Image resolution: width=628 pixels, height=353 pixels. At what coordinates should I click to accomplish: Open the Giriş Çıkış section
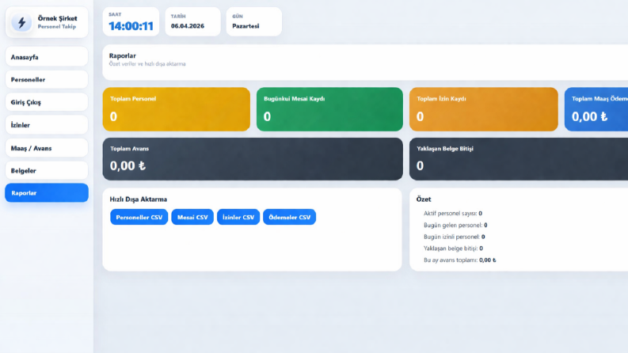click(x=47, y=102)
